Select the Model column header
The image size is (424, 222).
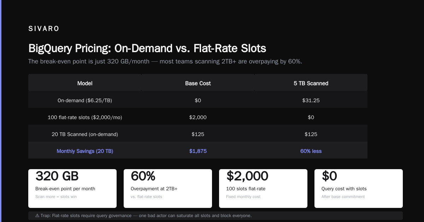[x=85, y=84]
